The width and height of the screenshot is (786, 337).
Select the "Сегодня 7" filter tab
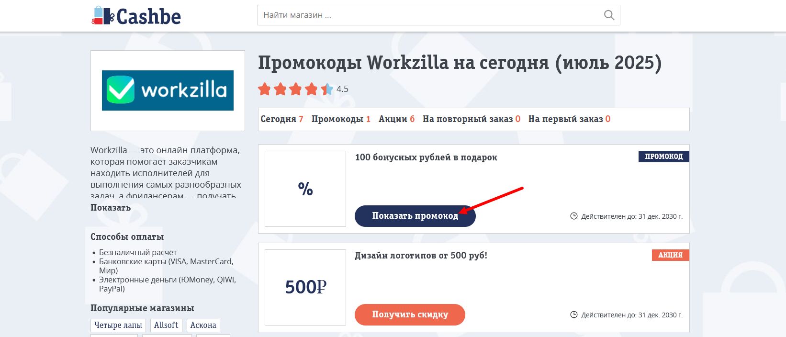[282, 119]
